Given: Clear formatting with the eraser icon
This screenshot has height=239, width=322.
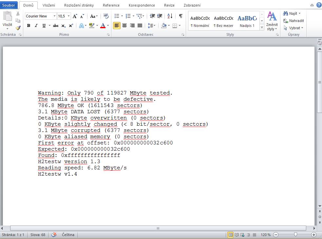Looking at the screenshot, I should (106, 16).
